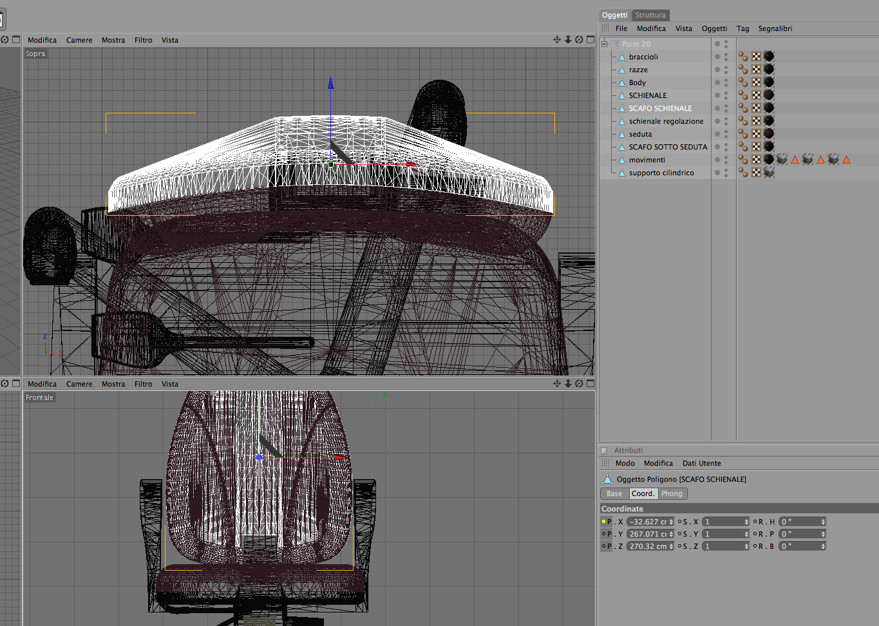Viewport: 879px width, 626px height.
Task: Collapse the Point 20 hierarchy
Action: click(x=604, y=44)
